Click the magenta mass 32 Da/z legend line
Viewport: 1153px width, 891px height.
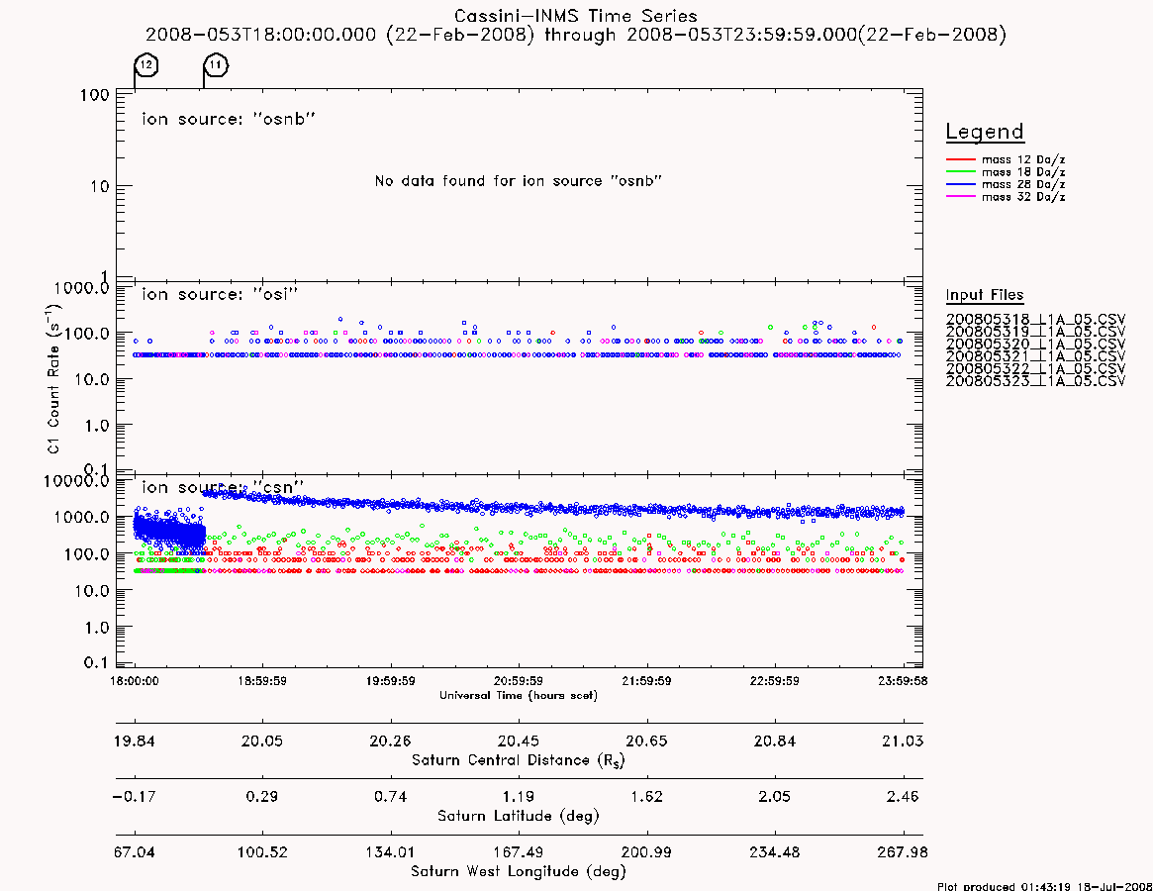pos(960,197)
